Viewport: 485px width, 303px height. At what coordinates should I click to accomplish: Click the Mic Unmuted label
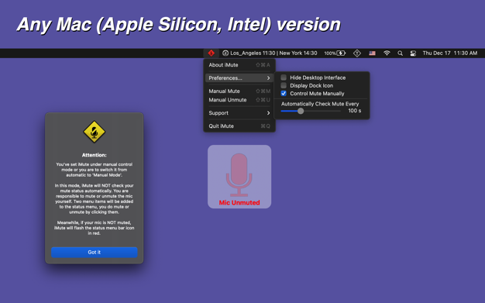pyautogui.click(x=239, y=203)
